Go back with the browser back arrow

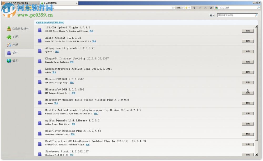[x=194, y=8]
